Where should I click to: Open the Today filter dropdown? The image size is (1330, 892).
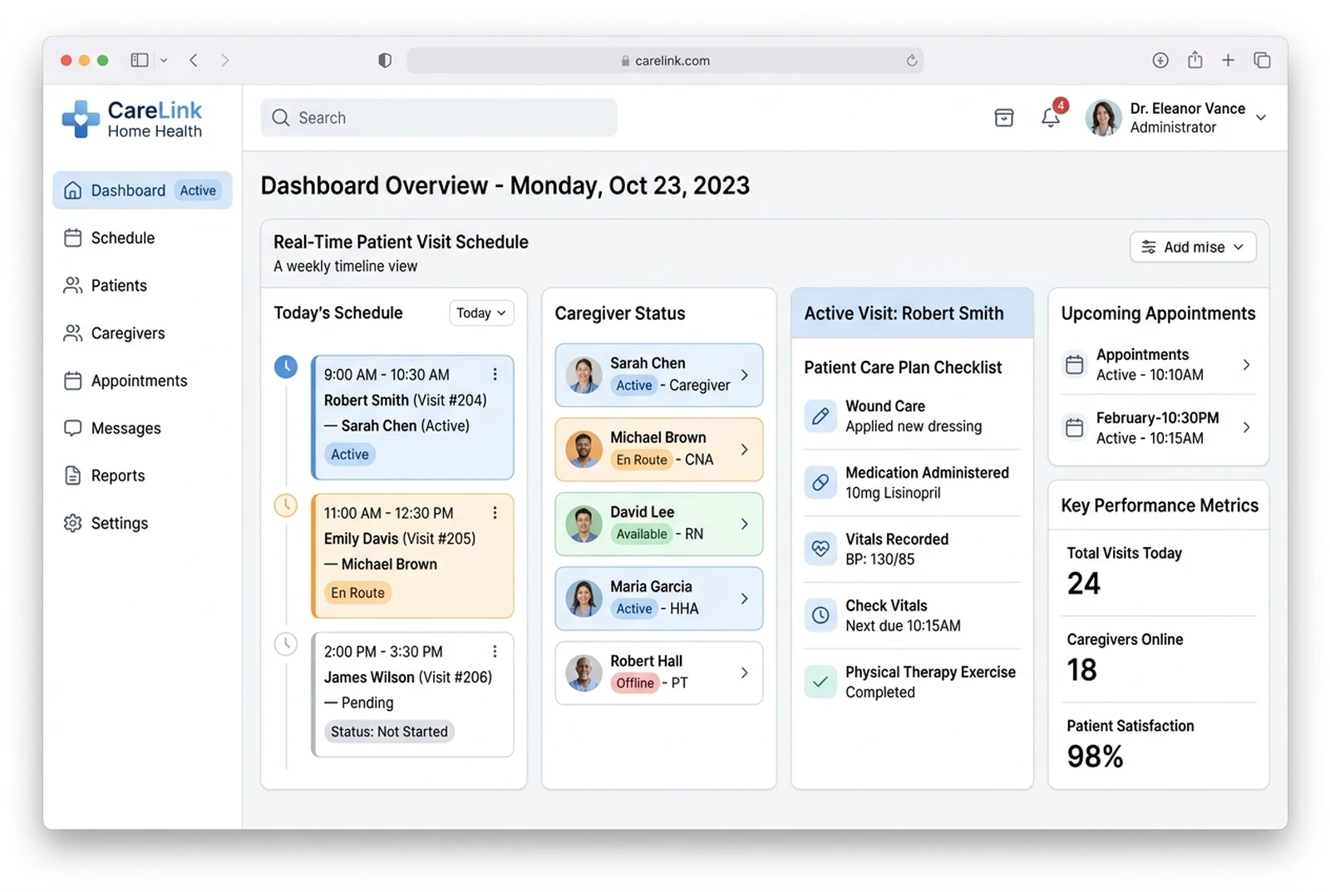(x=481, y=313)
